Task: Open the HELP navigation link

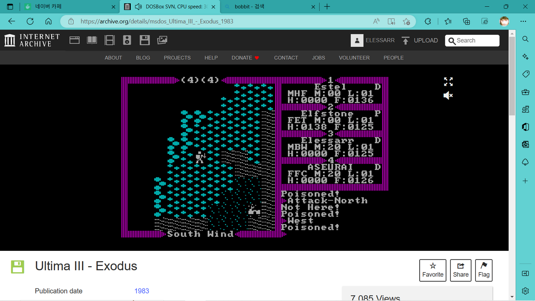Action: tap(211, 58)
